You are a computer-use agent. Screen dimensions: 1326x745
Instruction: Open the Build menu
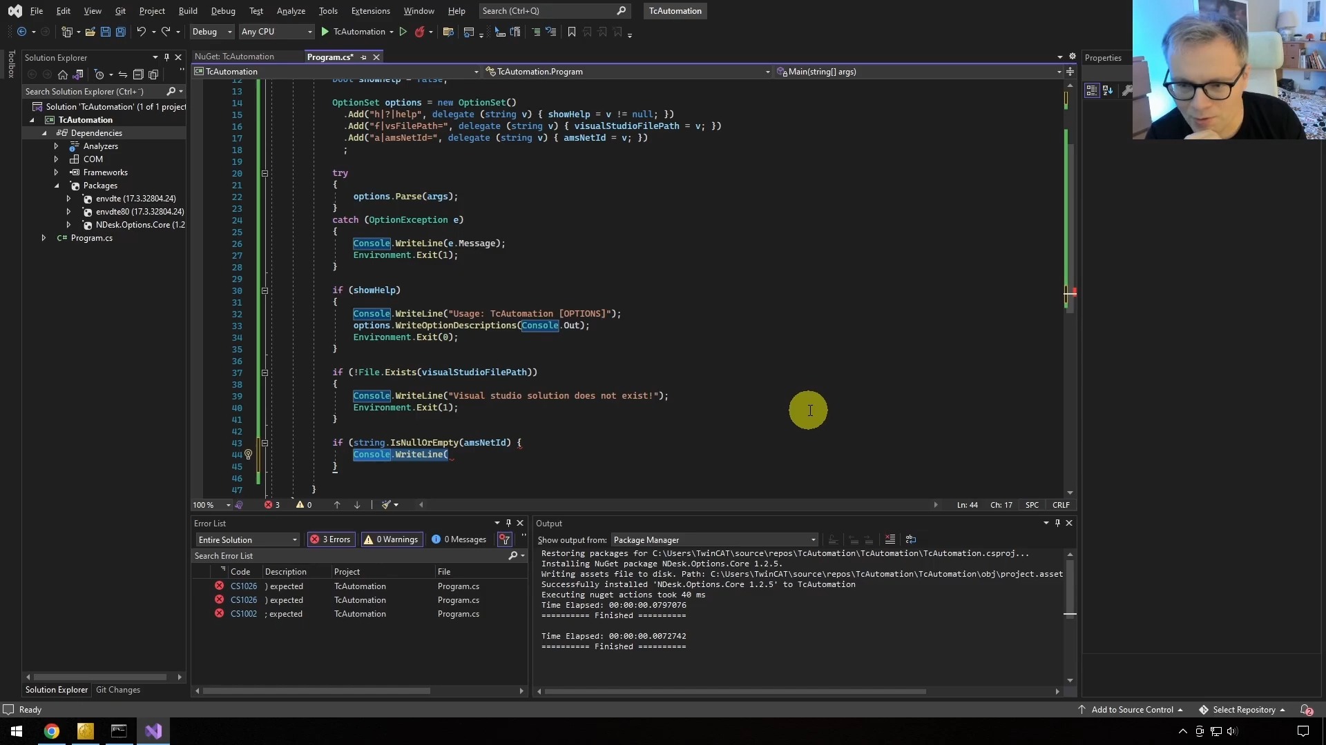point(188,11)
